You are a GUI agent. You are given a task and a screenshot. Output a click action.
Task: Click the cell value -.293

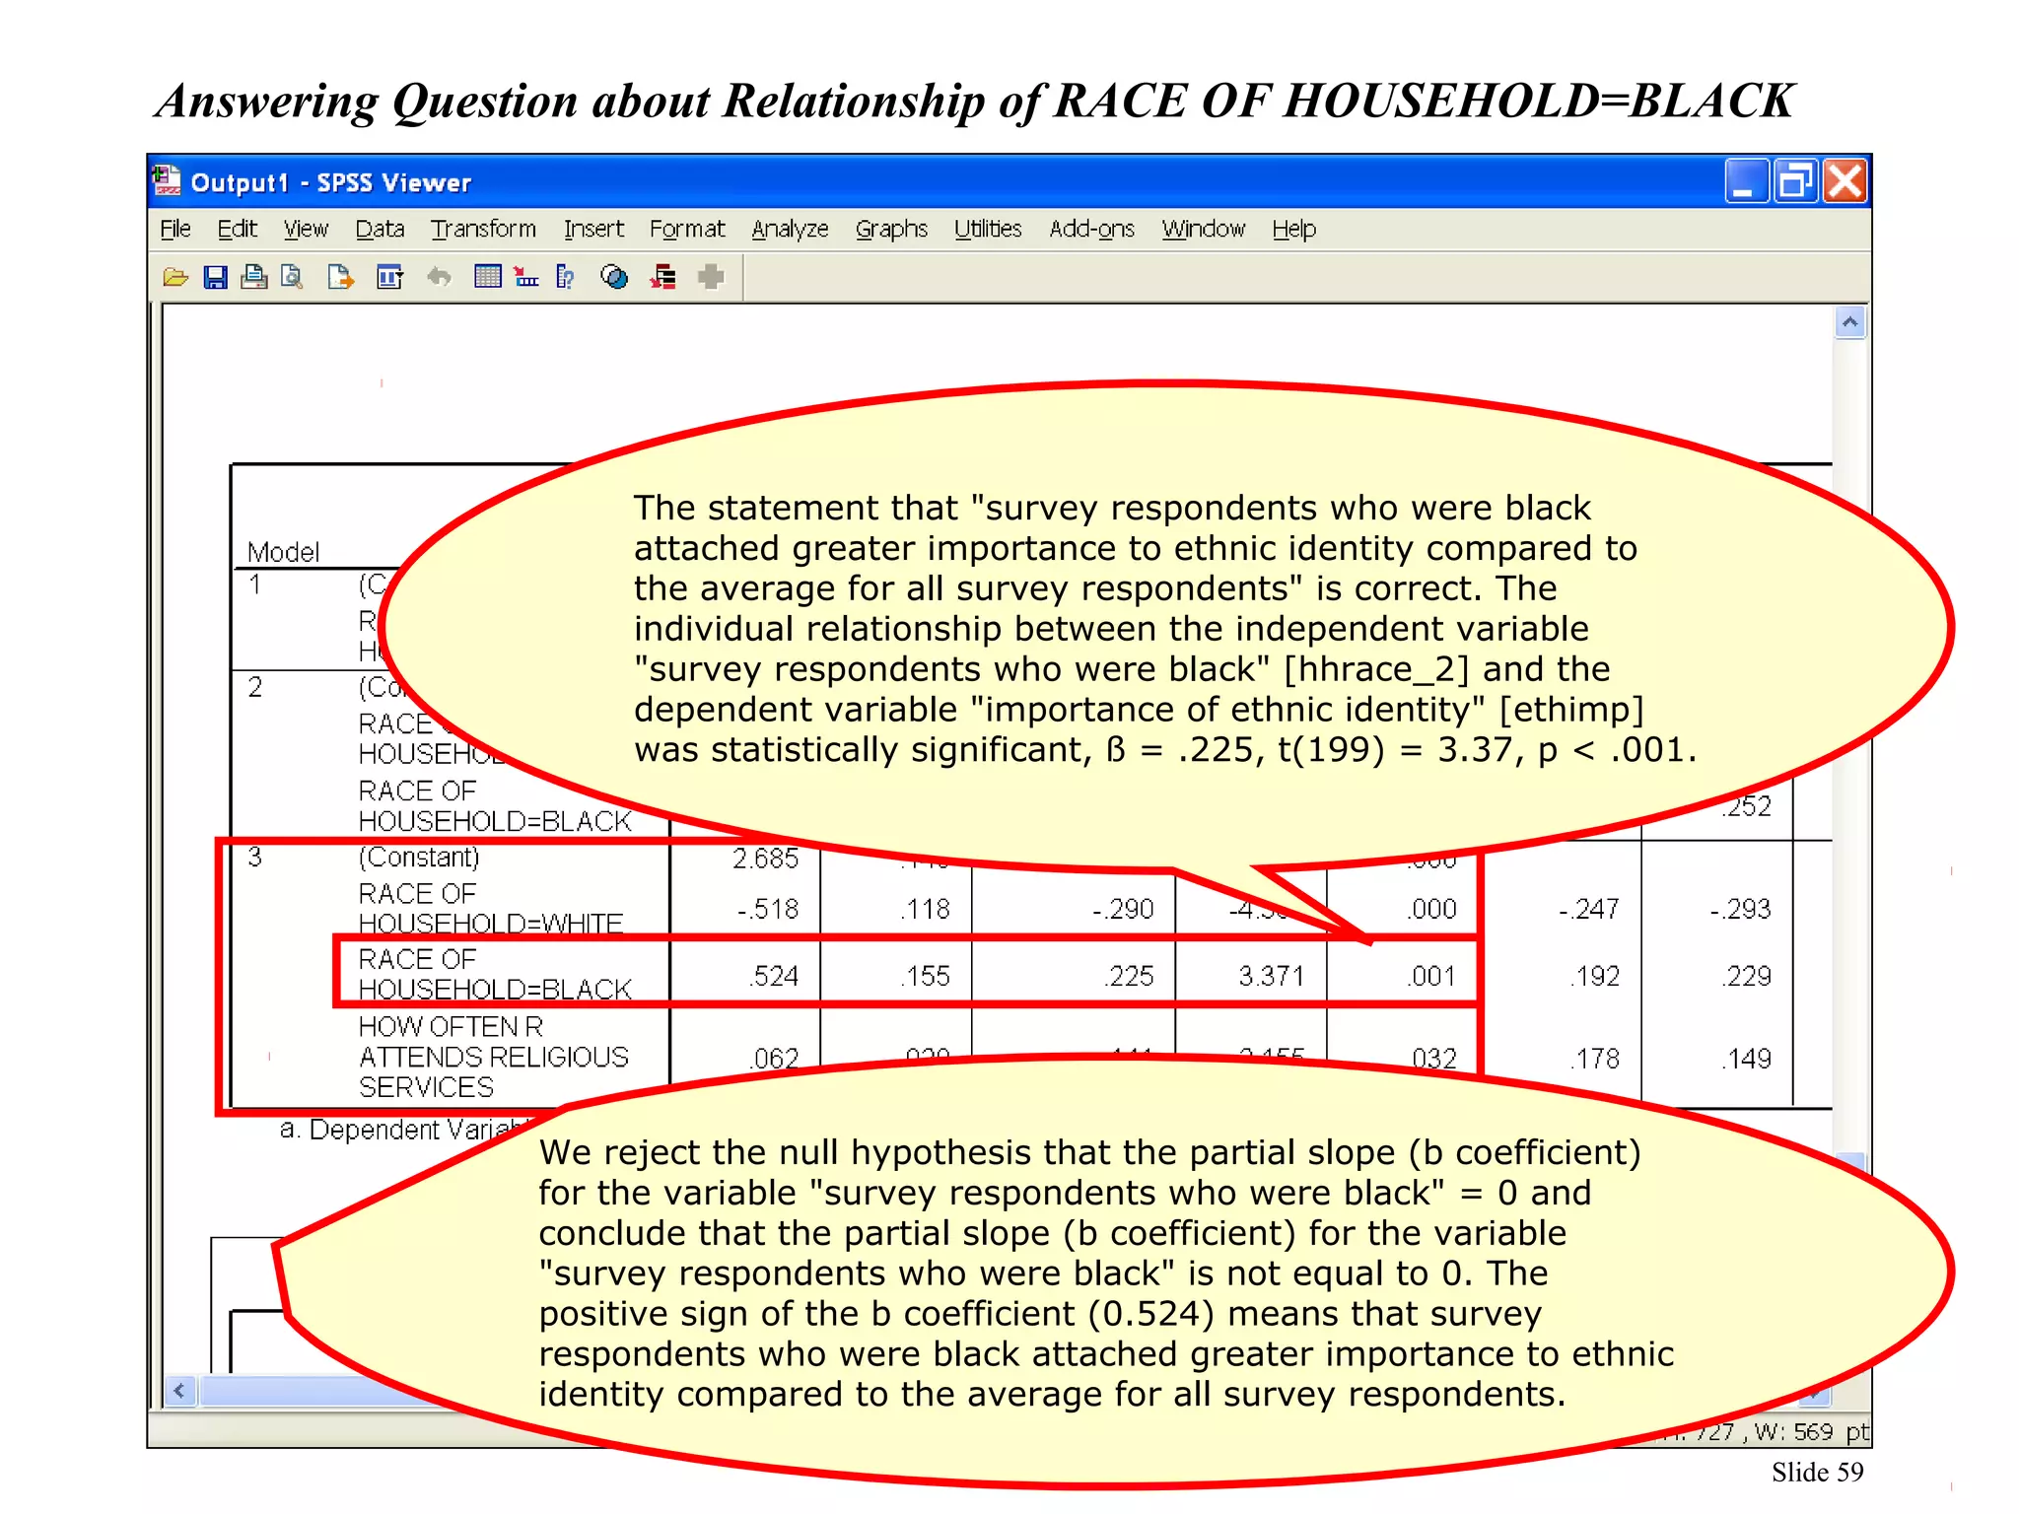point(1741,909)
